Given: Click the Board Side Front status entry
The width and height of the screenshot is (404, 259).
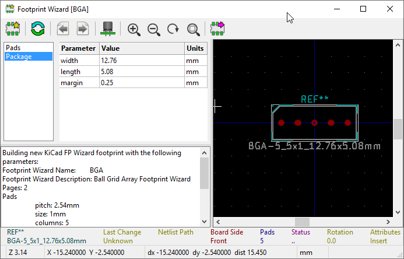Looking at the screenshot, I should coord(227,236).
